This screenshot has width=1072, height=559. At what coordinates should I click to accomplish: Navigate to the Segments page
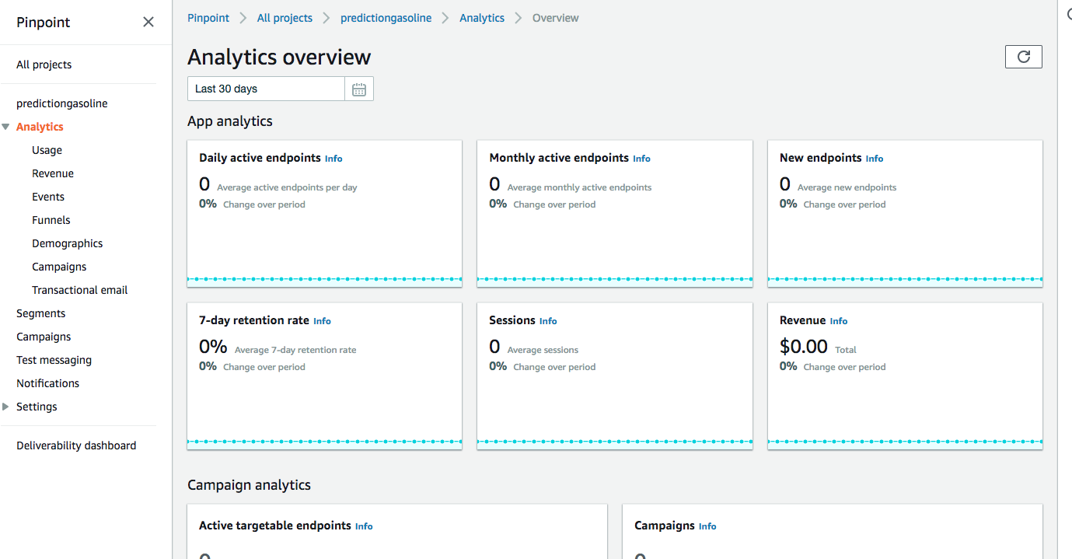click(40, 313)
